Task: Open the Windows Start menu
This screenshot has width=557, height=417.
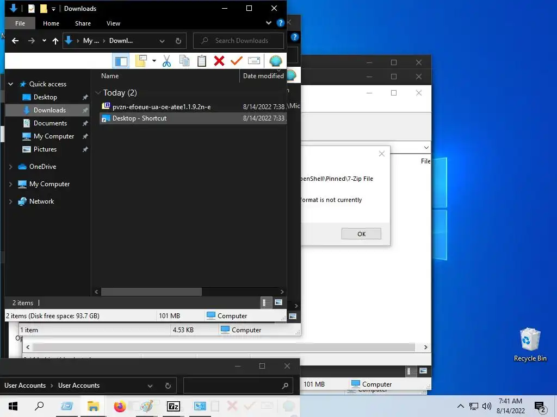Action: click(x=13, y=406)
